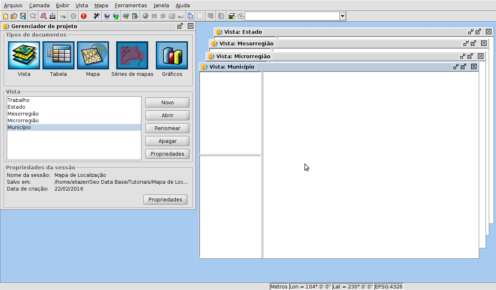Screen dimensions: 496x290
Task: Open the Camada menu
Action: (39, 5)
